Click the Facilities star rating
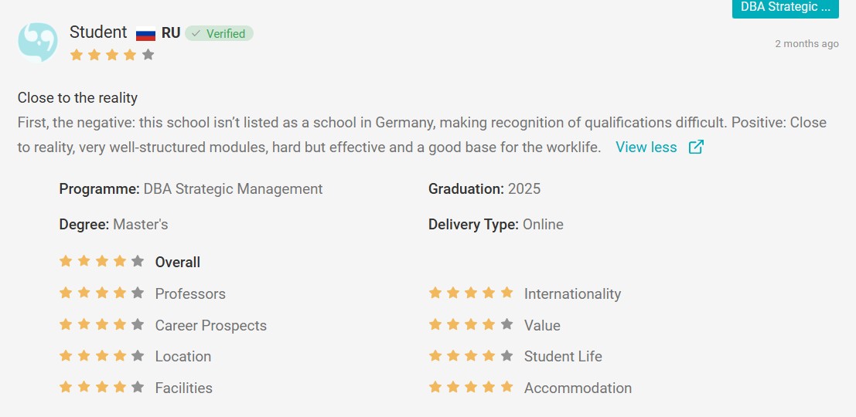 tap(101, 387)
